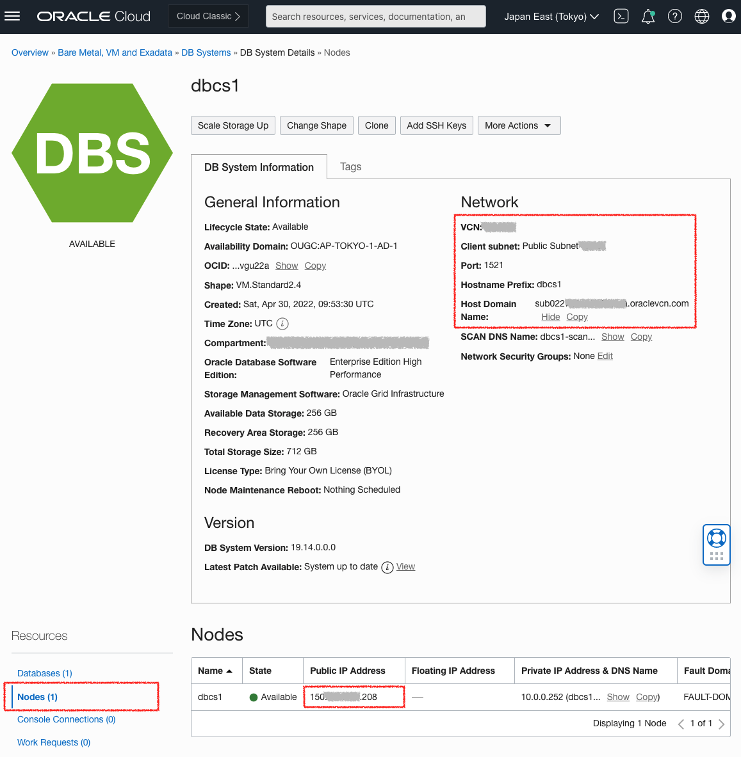
Task: Open the Cloud Shell developer tools icon
Action: (x=621, y=17)
